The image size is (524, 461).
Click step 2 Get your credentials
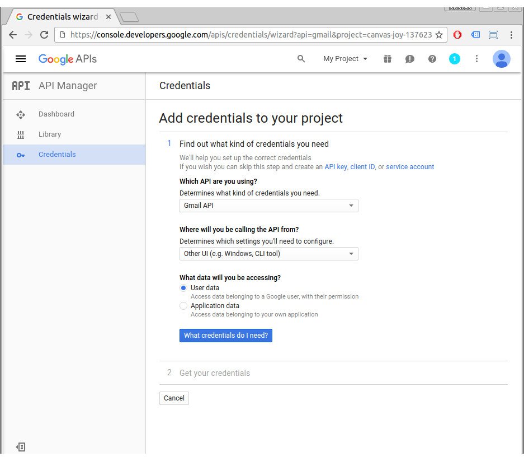215,373
